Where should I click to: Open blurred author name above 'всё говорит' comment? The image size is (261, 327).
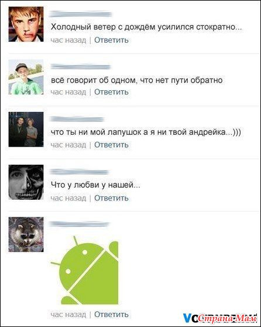click(x=80, y=67)
